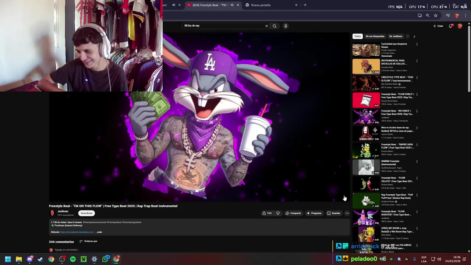
Task: Select 'De tus búsquedas' filter chip
Action: click(375, 36)
